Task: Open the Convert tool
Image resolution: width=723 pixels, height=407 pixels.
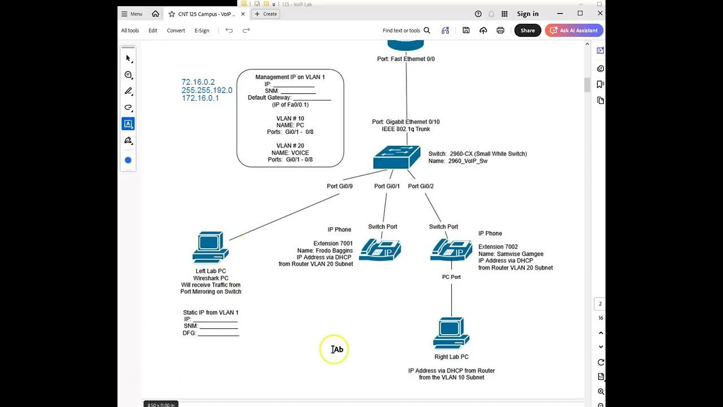Action: click(x=176, y=31)
